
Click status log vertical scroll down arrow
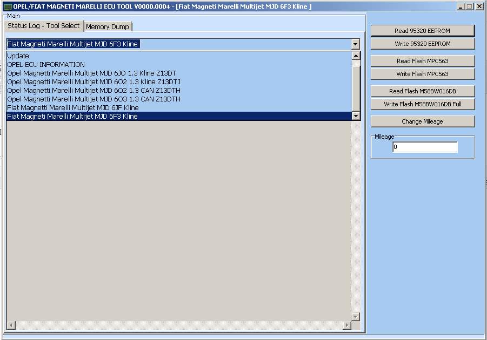pos(356,317)
